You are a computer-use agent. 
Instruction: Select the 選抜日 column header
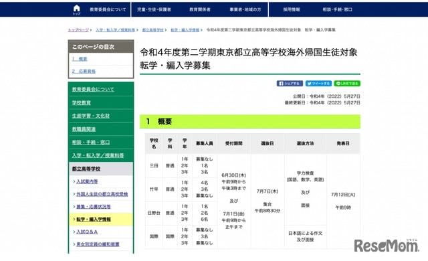point(267,144)
